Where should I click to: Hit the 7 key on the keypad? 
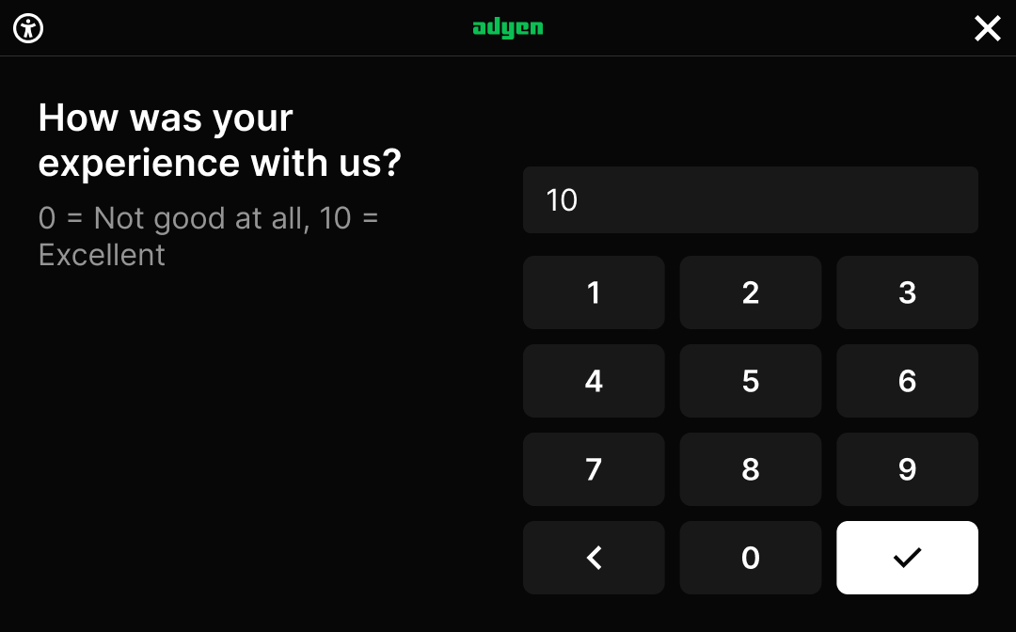tap(594, 469)
